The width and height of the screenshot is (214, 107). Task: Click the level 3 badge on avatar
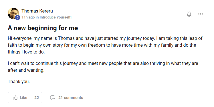tap(17, 17)
